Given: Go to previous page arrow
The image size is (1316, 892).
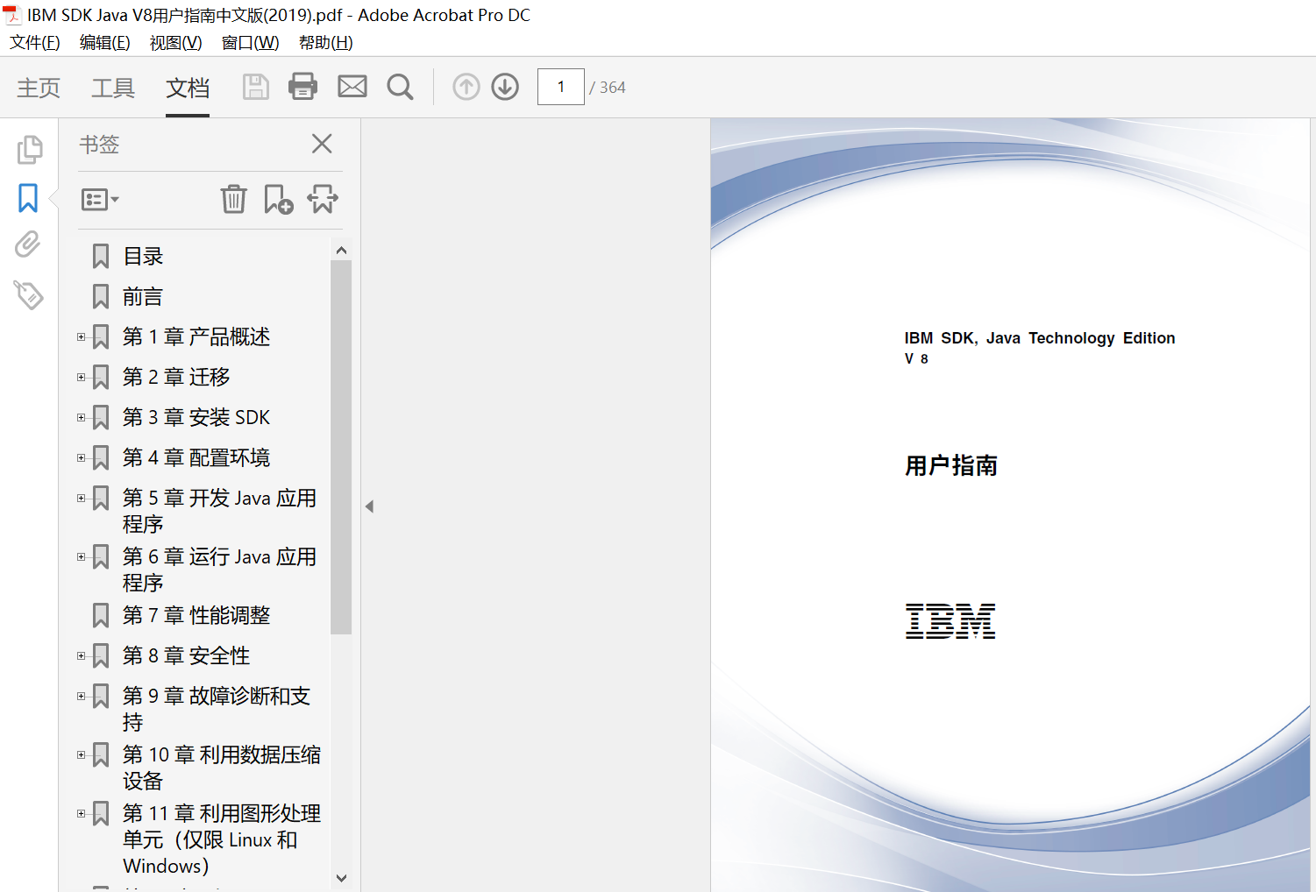Looking at the screenshot, I should (466, 87).
